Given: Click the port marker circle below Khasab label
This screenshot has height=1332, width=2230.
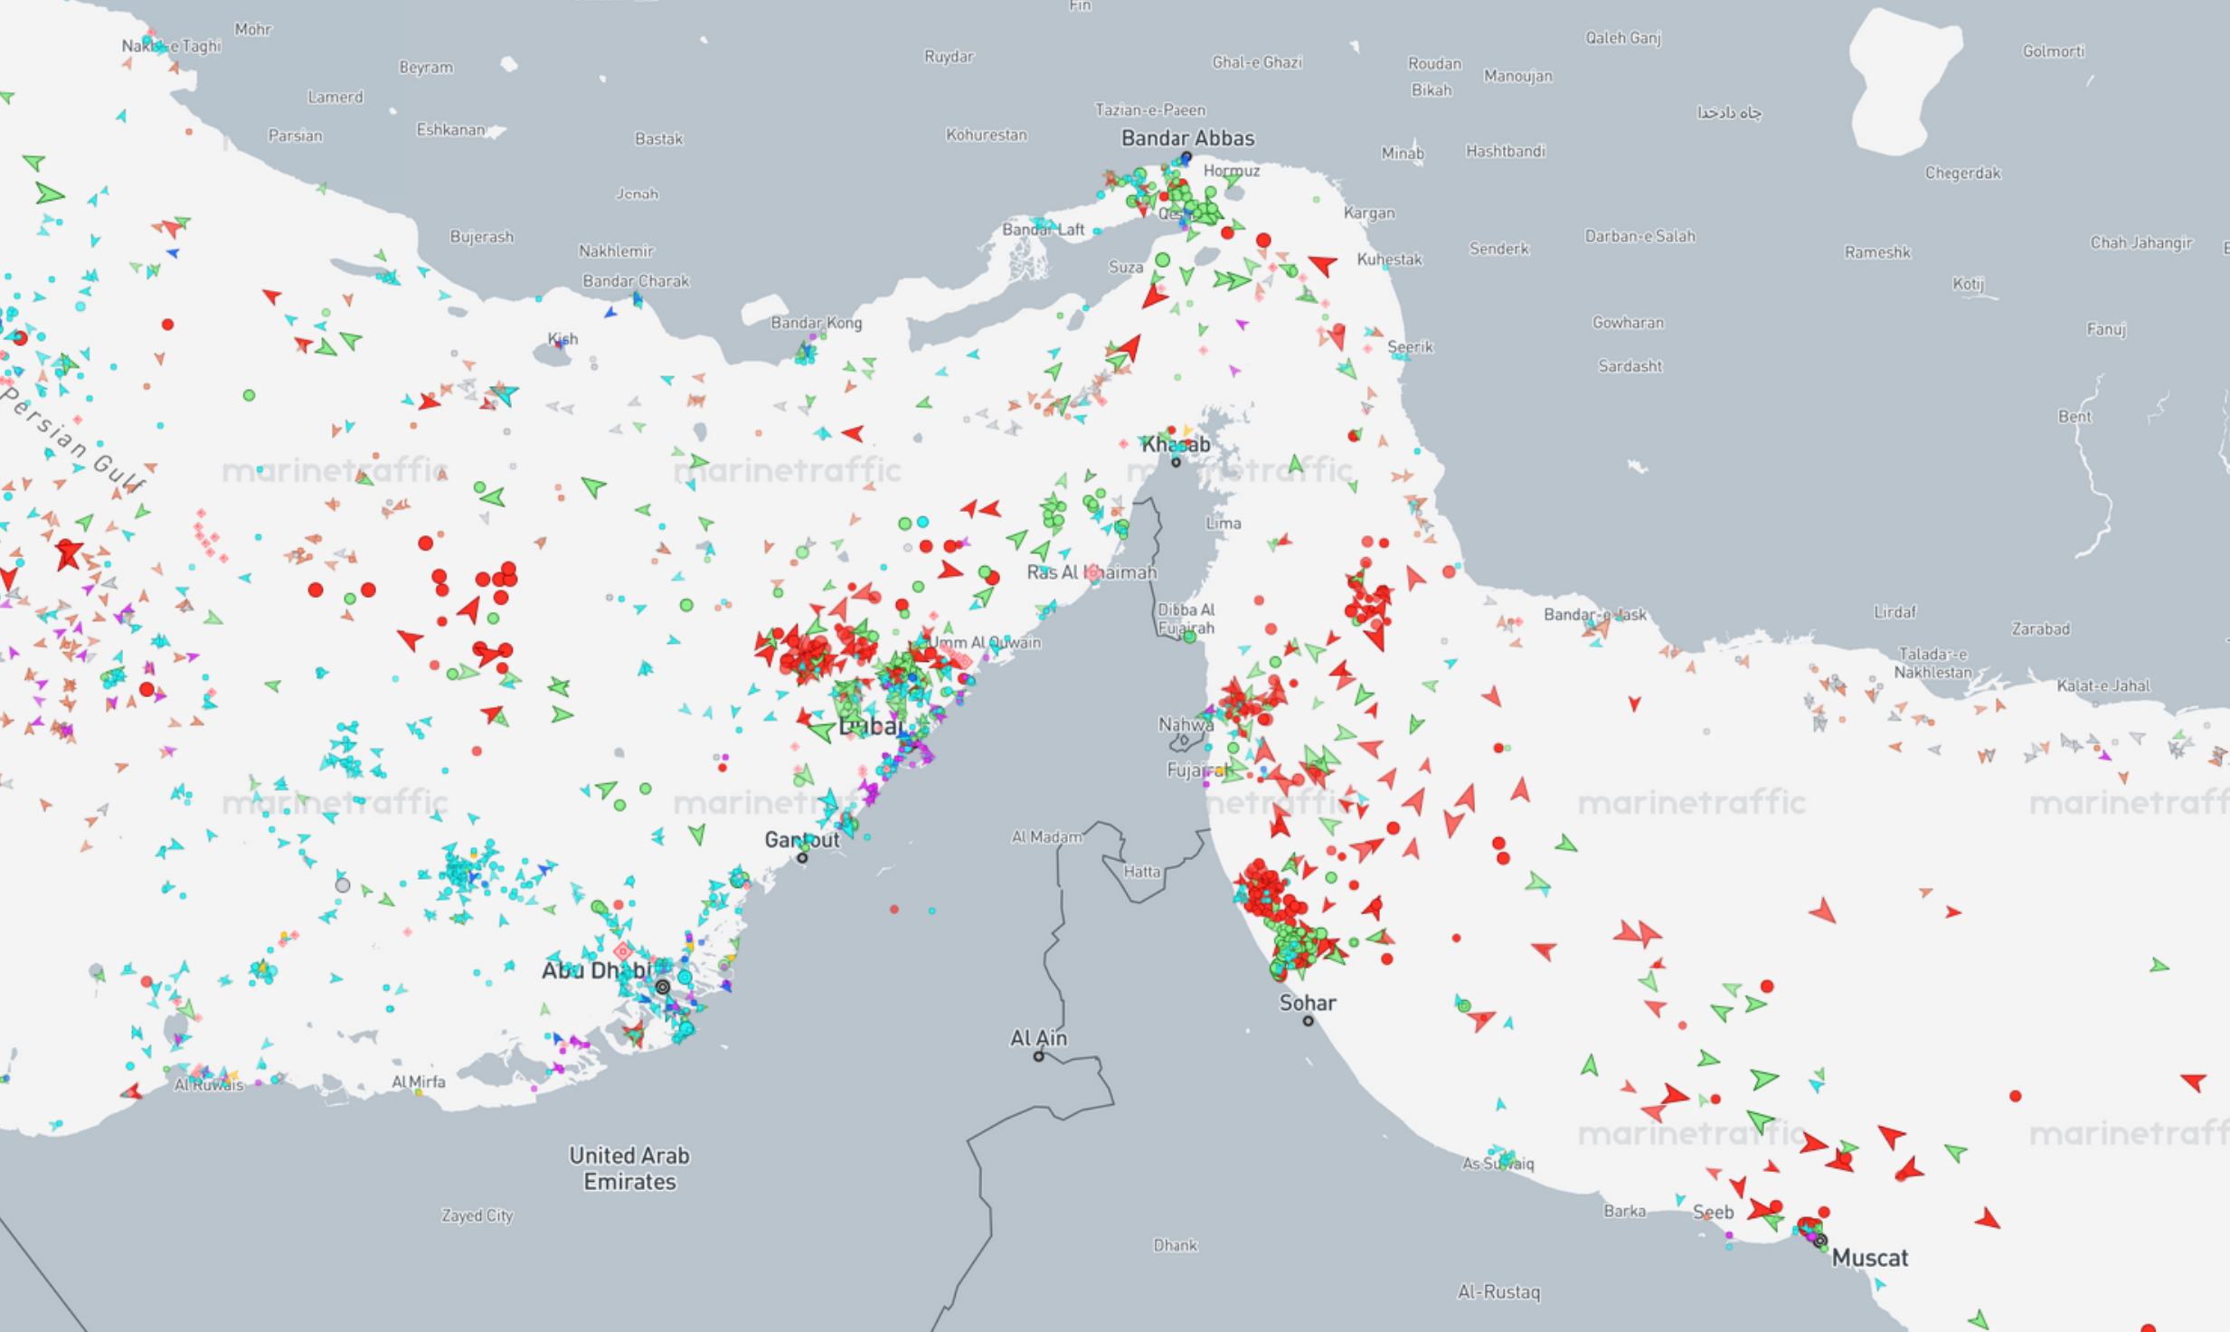Looking at the screenshot, I should coord(1176,462).
